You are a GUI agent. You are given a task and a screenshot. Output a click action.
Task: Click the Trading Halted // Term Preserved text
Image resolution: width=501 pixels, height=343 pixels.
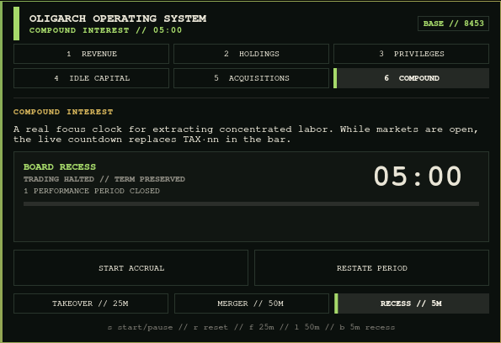click(104, 179)
